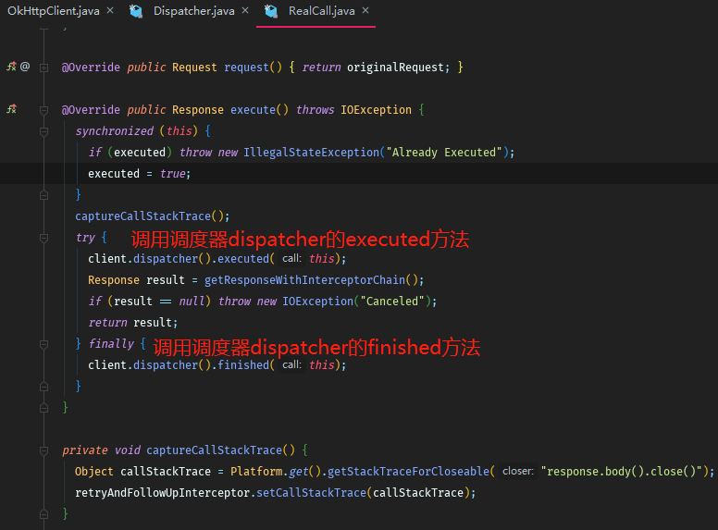
Task: Click the Response return type of execute()
Action: tap(198, 110)
